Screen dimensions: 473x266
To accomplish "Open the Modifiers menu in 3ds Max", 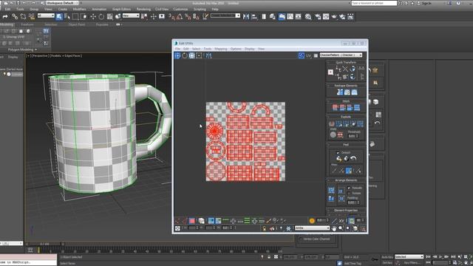I will coord(80,9).
